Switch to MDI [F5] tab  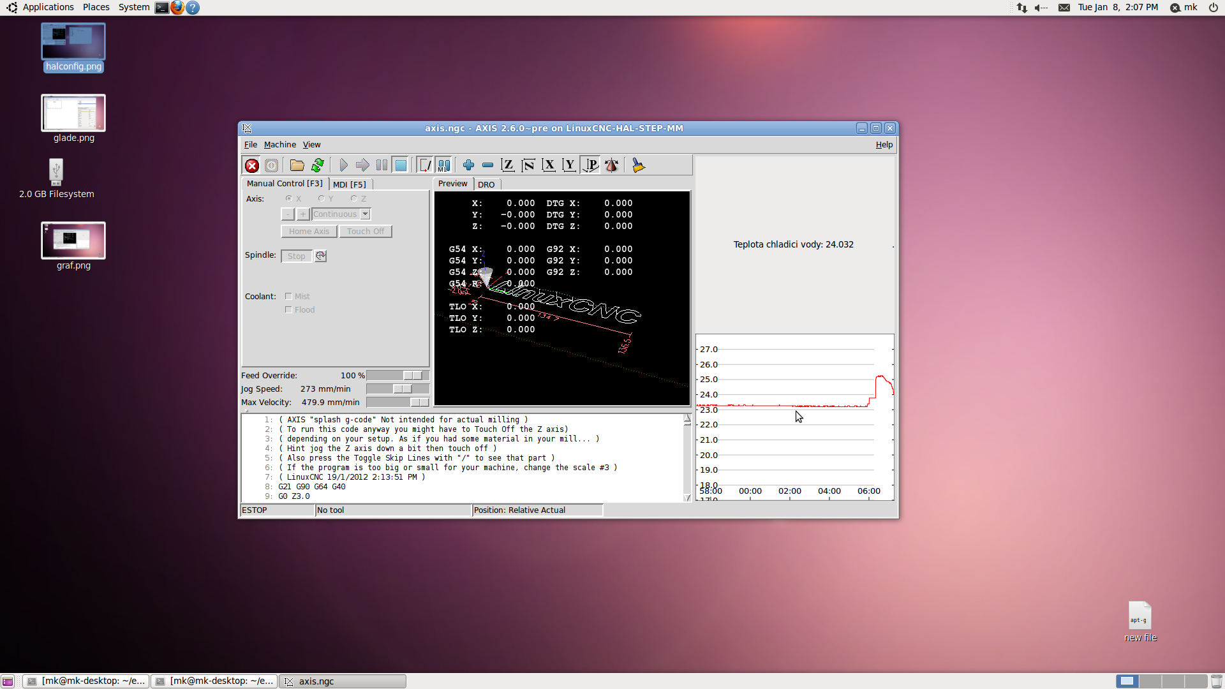coord(349,184)
